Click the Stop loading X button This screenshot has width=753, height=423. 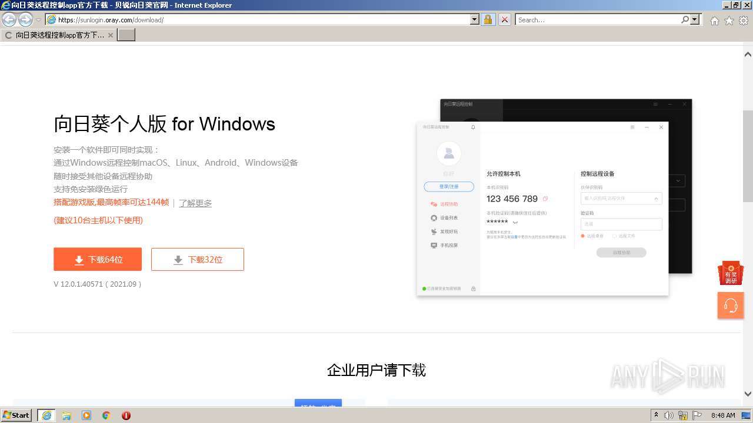coord(505,19)
